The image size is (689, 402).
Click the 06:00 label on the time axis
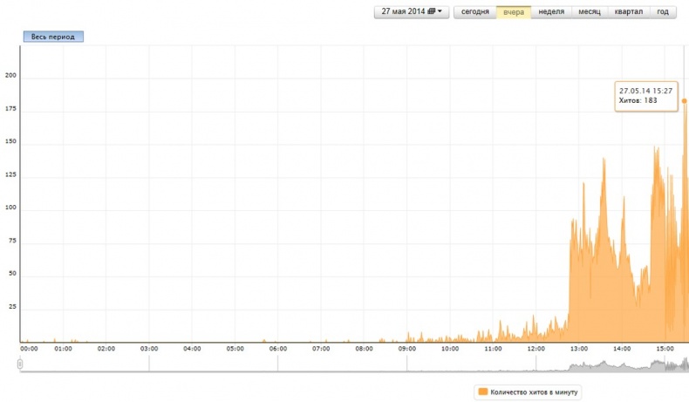[x=277, y=349]
